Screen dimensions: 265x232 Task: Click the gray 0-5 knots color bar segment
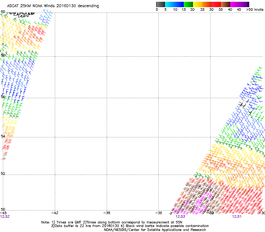click(160, 4)
